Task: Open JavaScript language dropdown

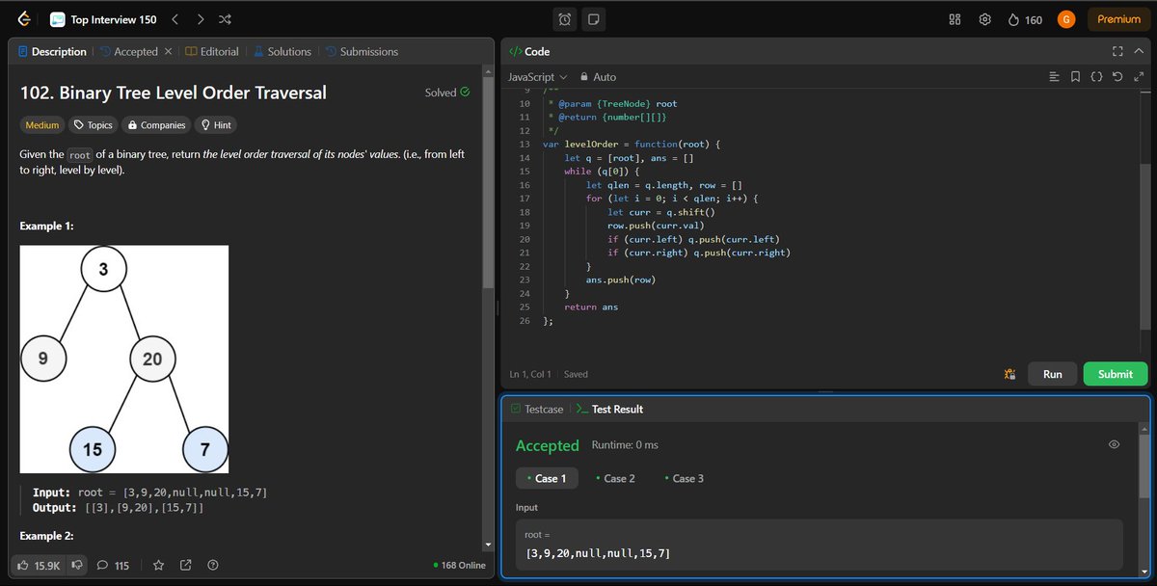Action: (x=538, y=77)
